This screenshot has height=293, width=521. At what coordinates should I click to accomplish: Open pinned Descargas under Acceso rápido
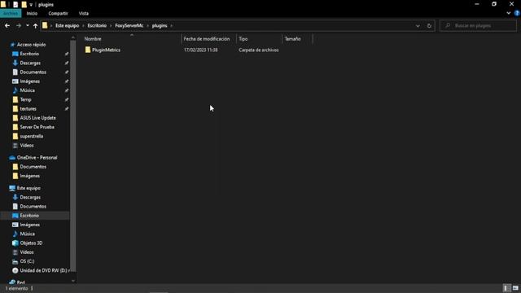[30, 63]
